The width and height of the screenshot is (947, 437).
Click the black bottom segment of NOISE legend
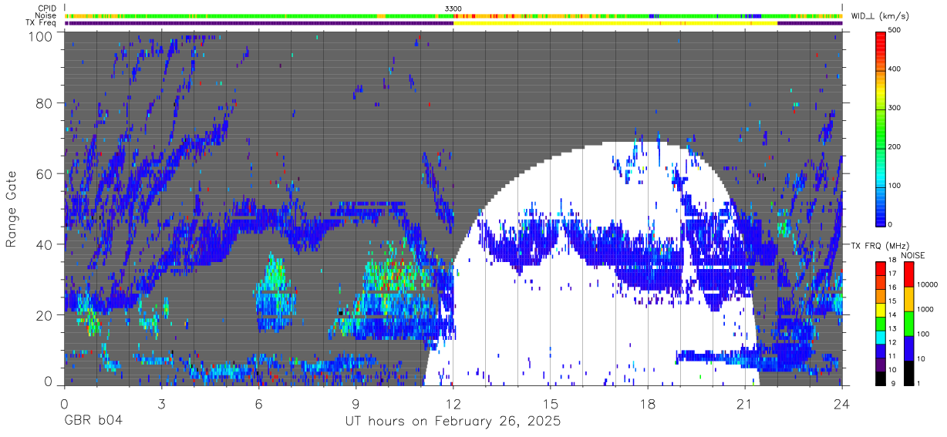tap(907, 373)
